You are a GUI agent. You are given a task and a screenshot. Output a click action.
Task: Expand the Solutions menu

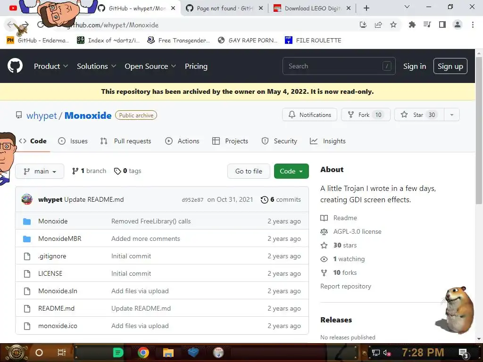(x=96, y=66)
